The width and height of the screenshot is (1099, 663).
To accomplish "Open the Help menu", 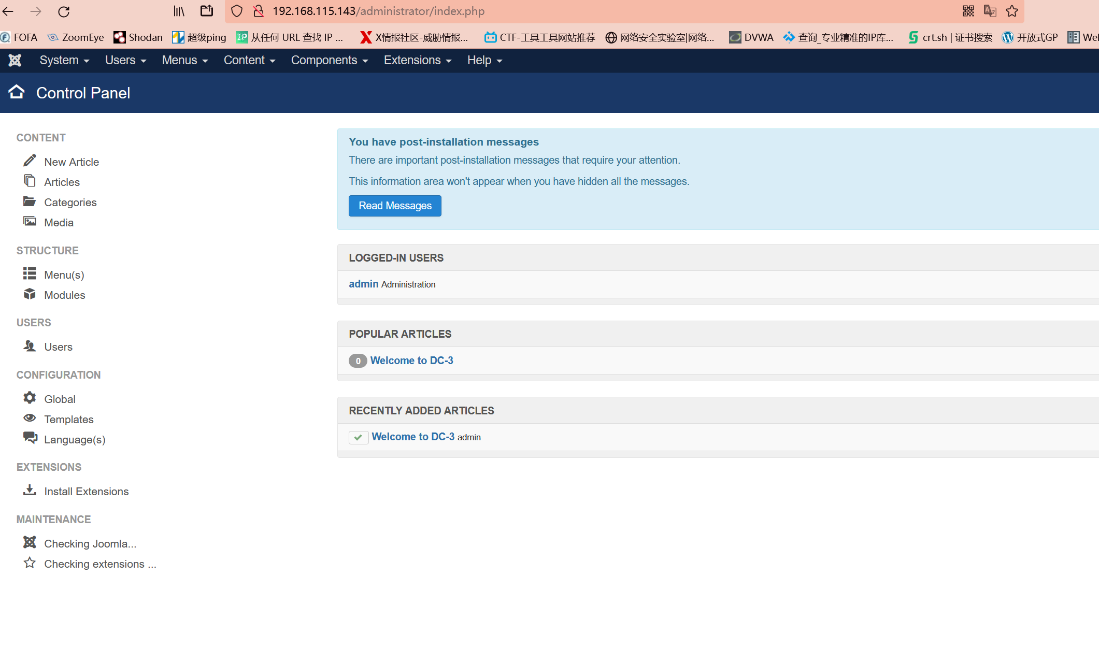I will coord(484,61).
